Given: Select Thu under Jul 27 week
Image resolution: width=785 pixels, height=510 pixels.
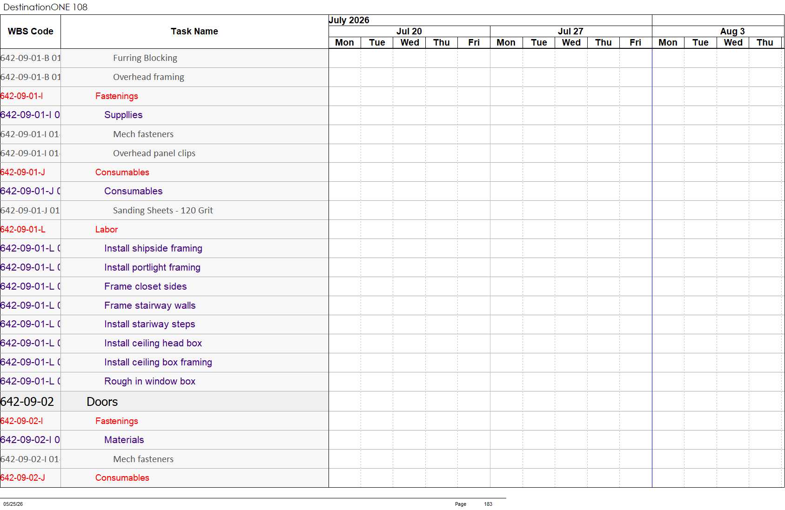Looking at the screenshot, I should (x=604, y=43).
